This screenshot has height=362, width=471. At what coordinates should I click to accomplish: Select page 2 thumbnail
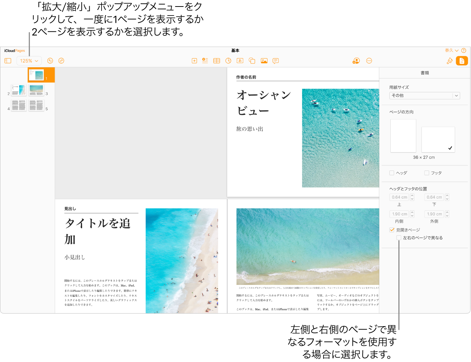pyautogui.click(x=19, y=90)
